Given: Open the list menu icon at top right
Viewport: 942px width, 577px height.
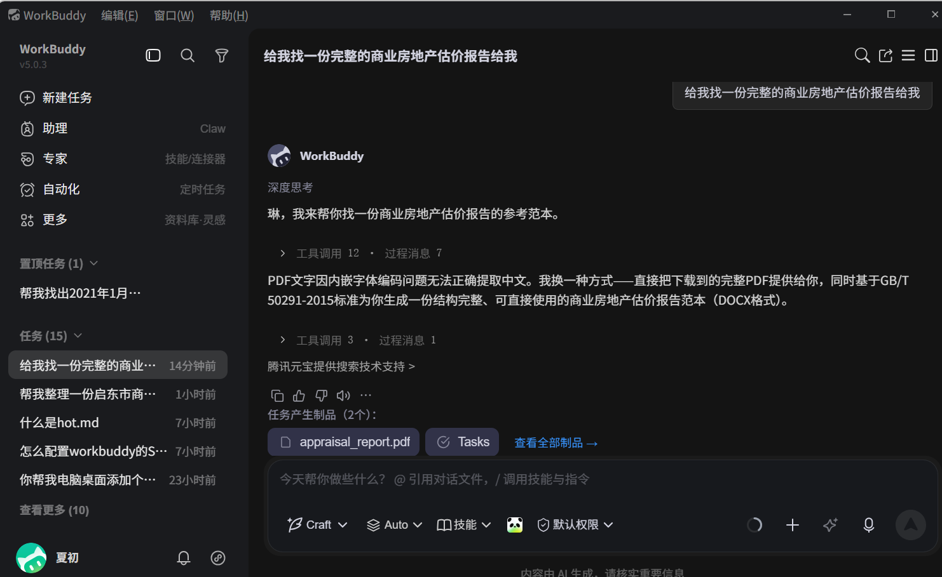Looking at the screenshot, I should point(908,55).
